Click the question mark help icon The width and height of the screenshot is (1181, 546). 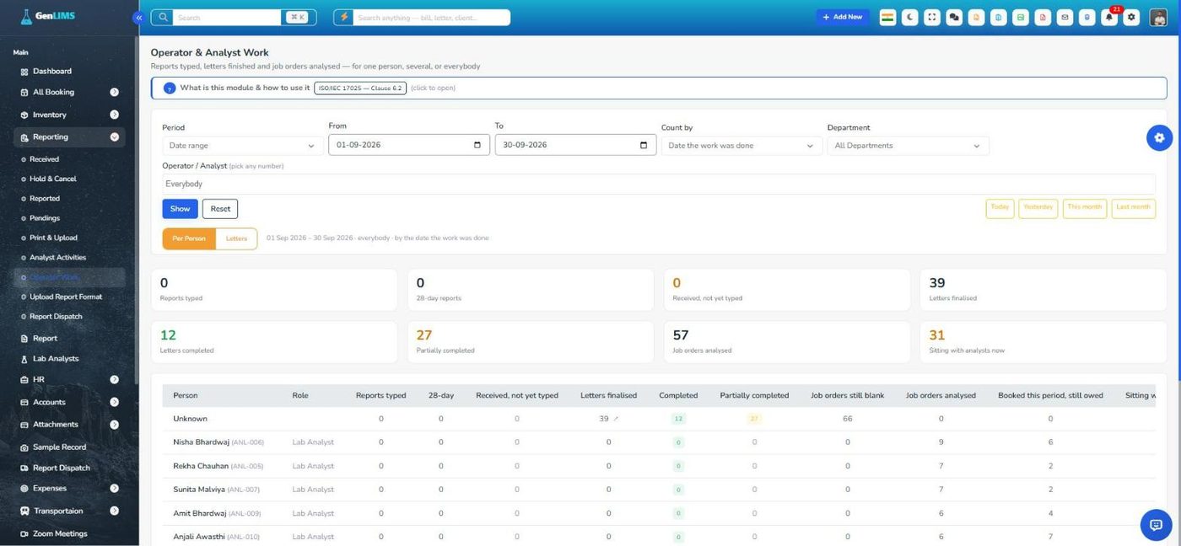(170, 88)
